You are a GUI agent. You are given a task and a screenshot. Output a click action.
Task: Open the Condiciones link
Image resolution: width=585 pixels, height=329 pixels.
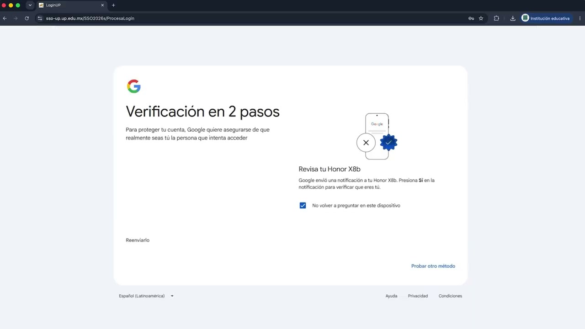coord(450,296)
